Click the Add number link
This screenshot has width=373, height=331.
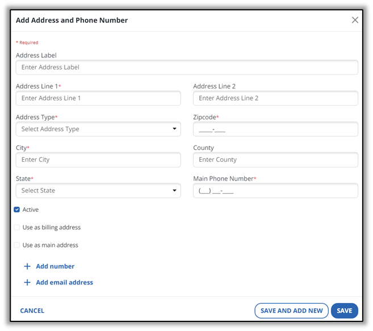pyautogui.click(x=55, y=266)
